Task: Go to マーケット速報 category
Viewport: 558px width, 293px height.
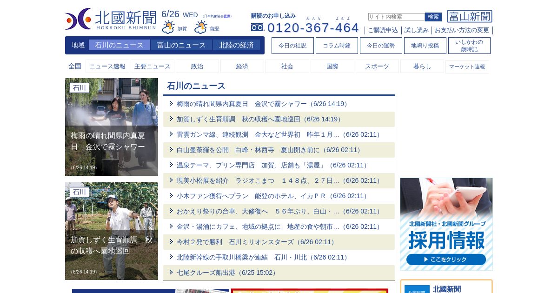Action: pos(467,67)
